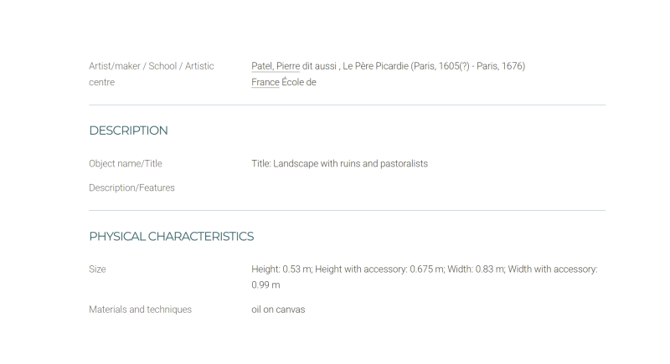Click the DESCRIPTION section heading
The height and width of the screenshot is (364, 670).
tap(128, 131)
